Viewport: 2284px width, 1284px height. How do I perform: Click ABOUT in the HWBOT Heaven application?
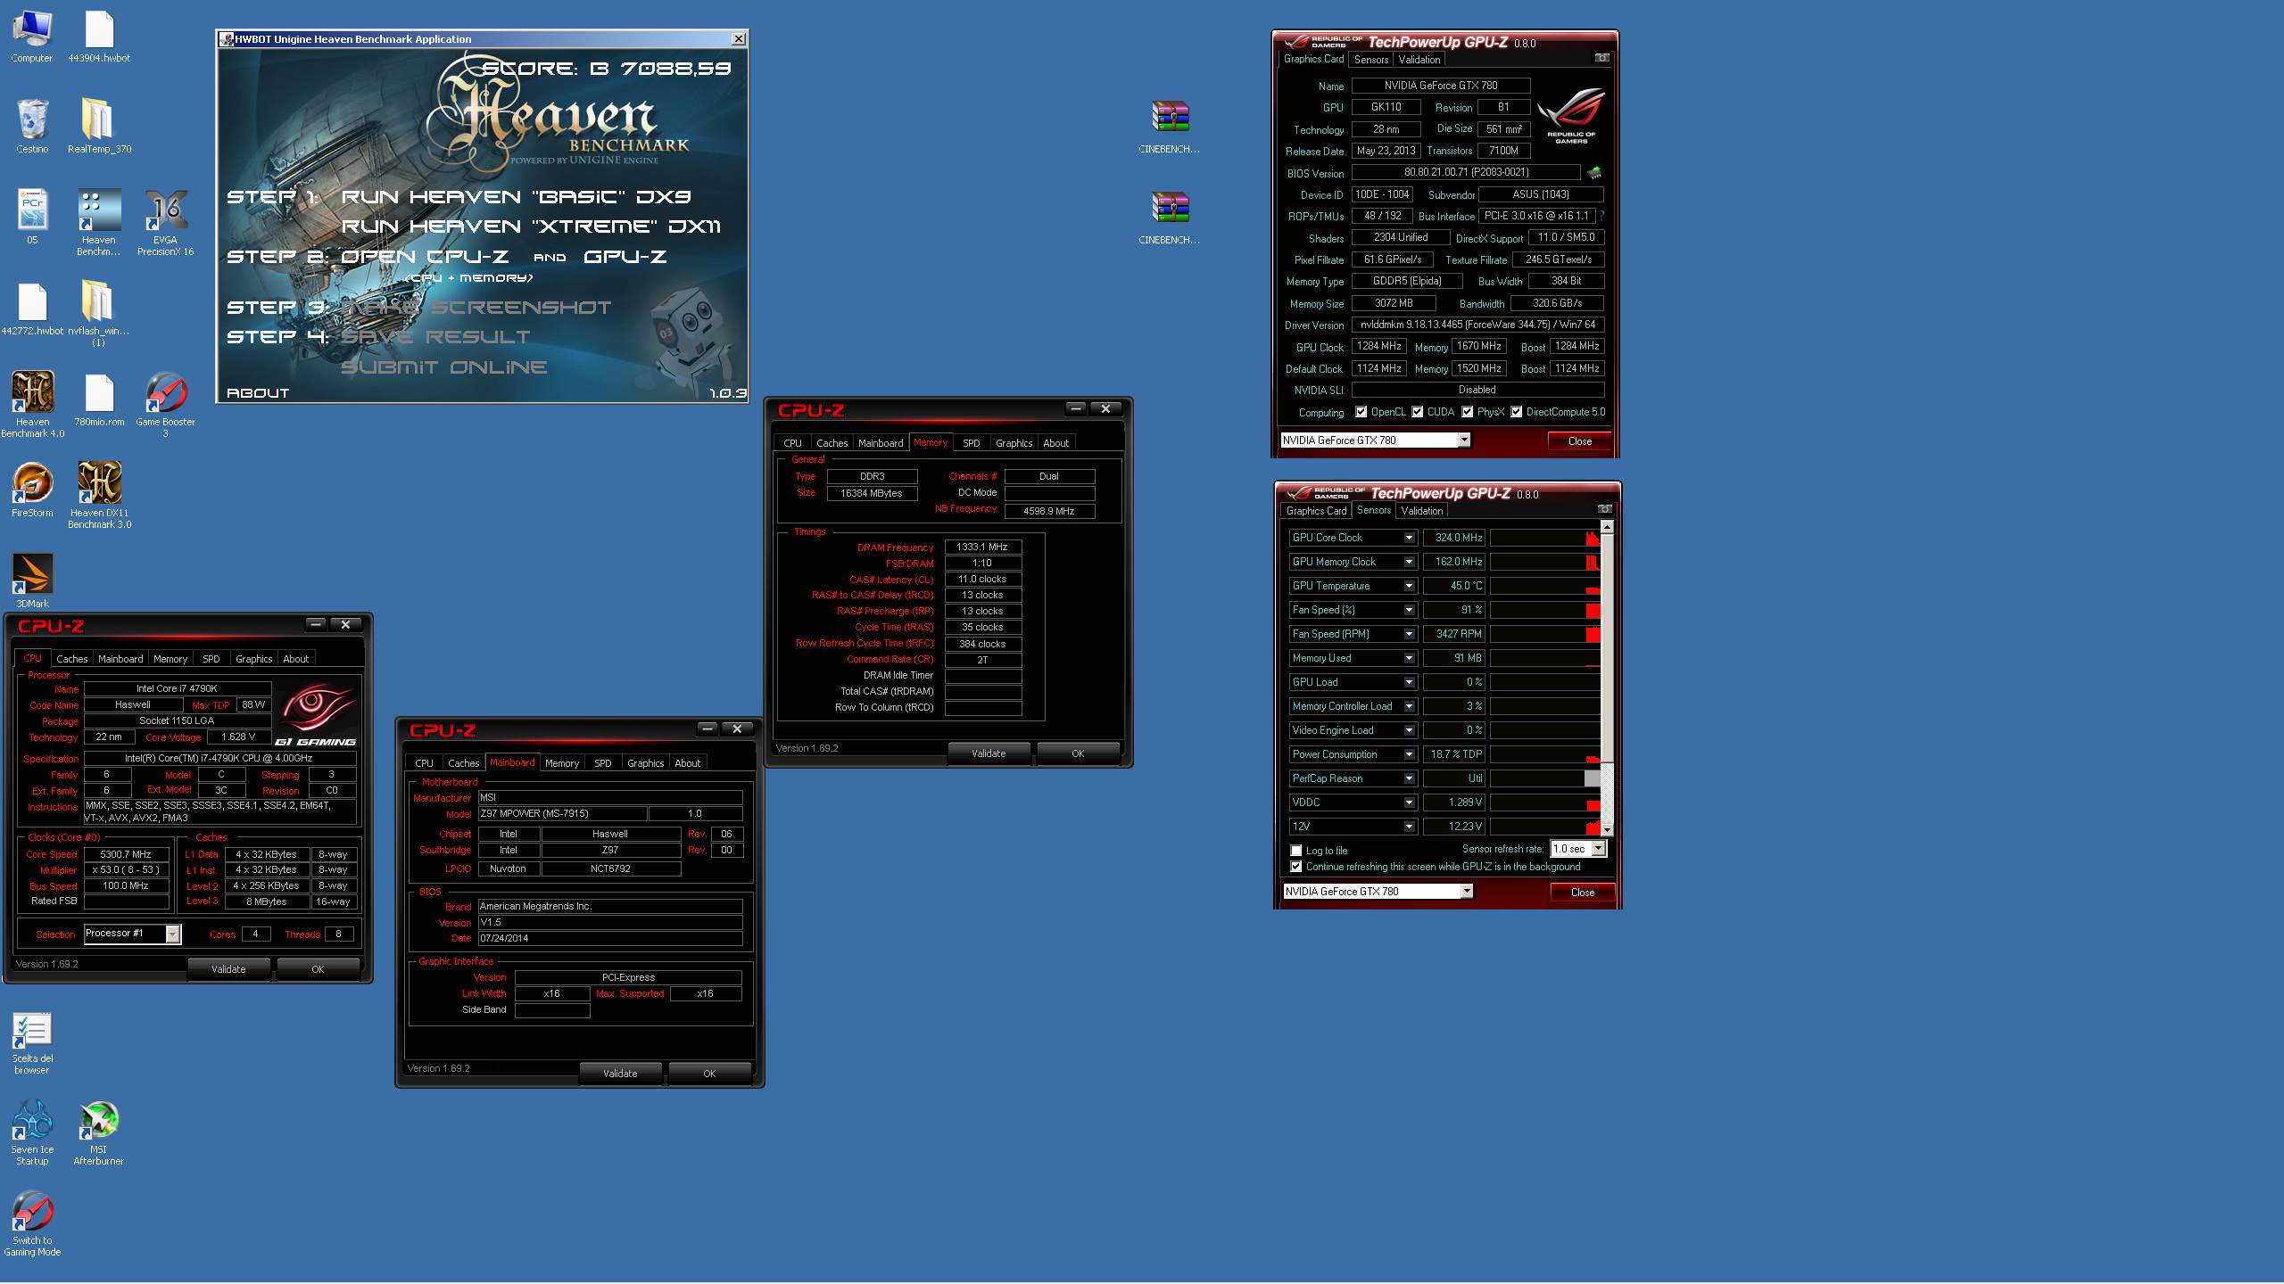click(258, 393)
